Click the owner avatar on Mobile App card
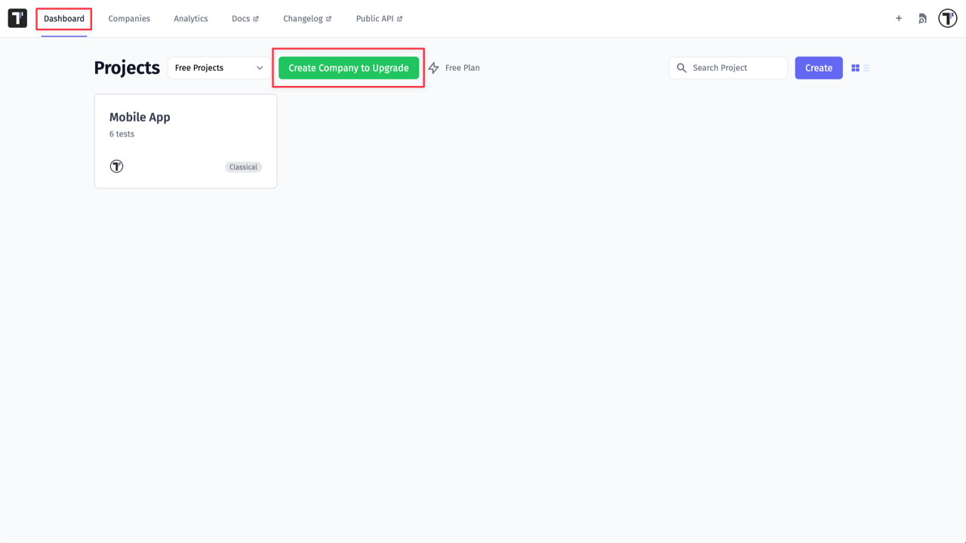This screenshot has width=966, height=543. coord(116,166)
